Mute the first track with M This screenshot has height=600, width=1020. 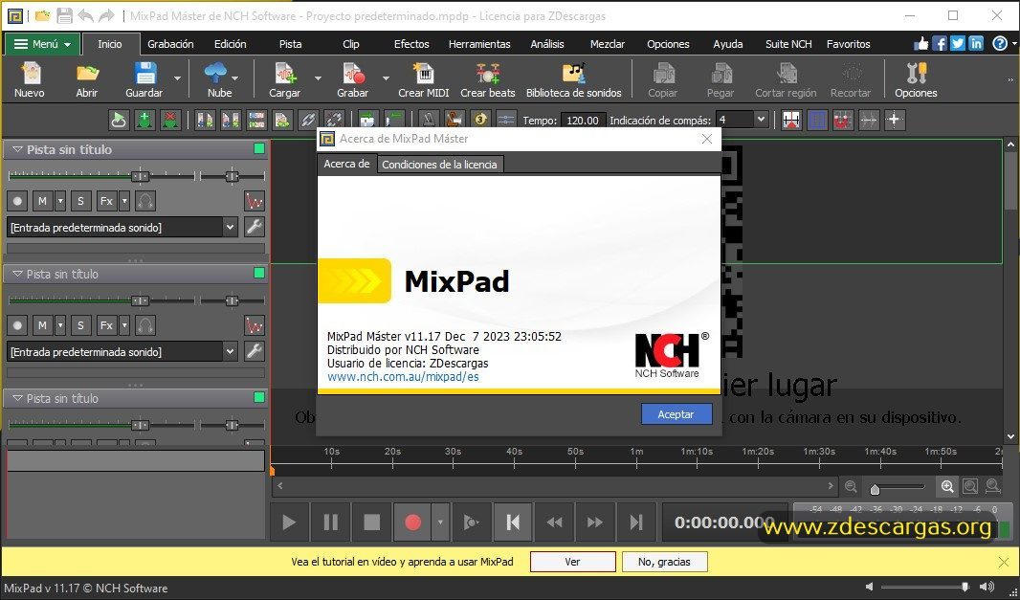(x=42, y=201)
